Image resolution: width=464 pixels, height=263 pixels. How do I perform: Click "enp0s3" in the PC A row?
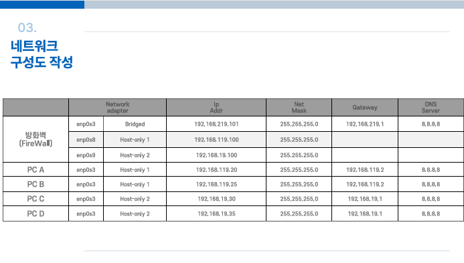[86, 170]
